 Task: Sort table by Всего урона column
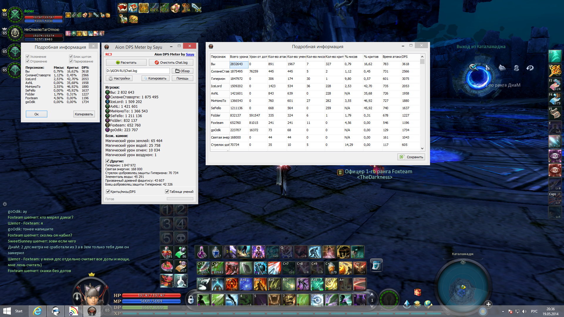[x=239, y=57]
